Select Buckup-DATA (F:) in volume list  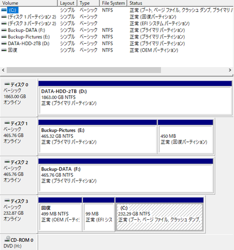[27, 30]
